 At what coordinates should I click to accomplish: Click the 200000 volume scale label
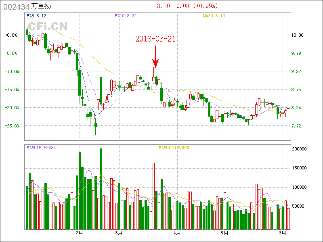pos(299,149)
